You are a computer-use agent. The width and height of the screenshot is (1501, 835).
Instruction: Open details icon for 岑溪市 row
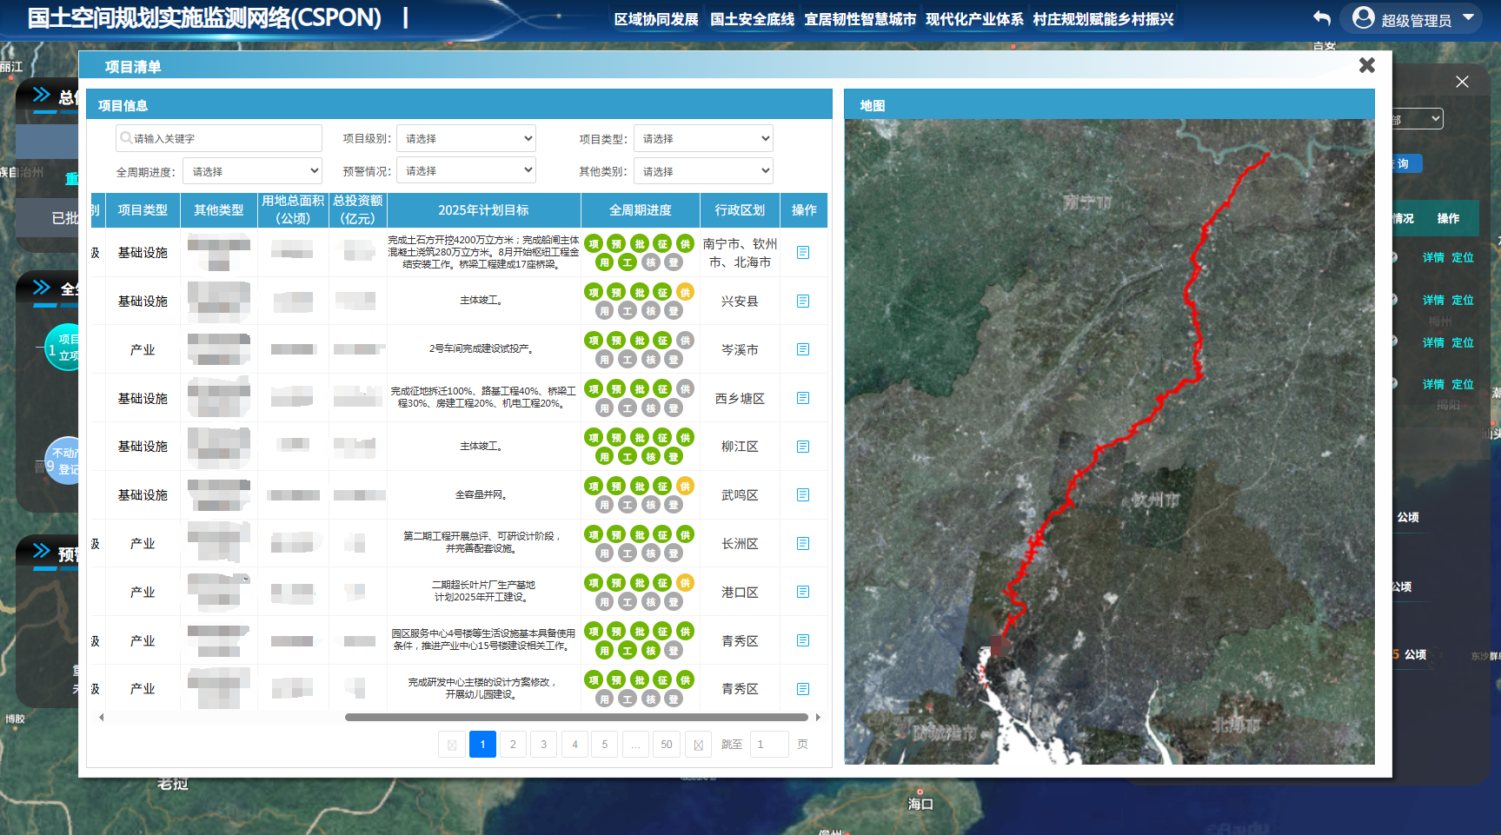pos(803,349)
